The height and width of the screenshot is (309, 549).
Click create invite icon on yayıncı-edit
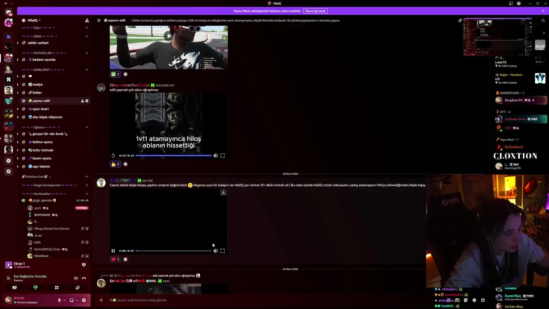coord(82,101)
